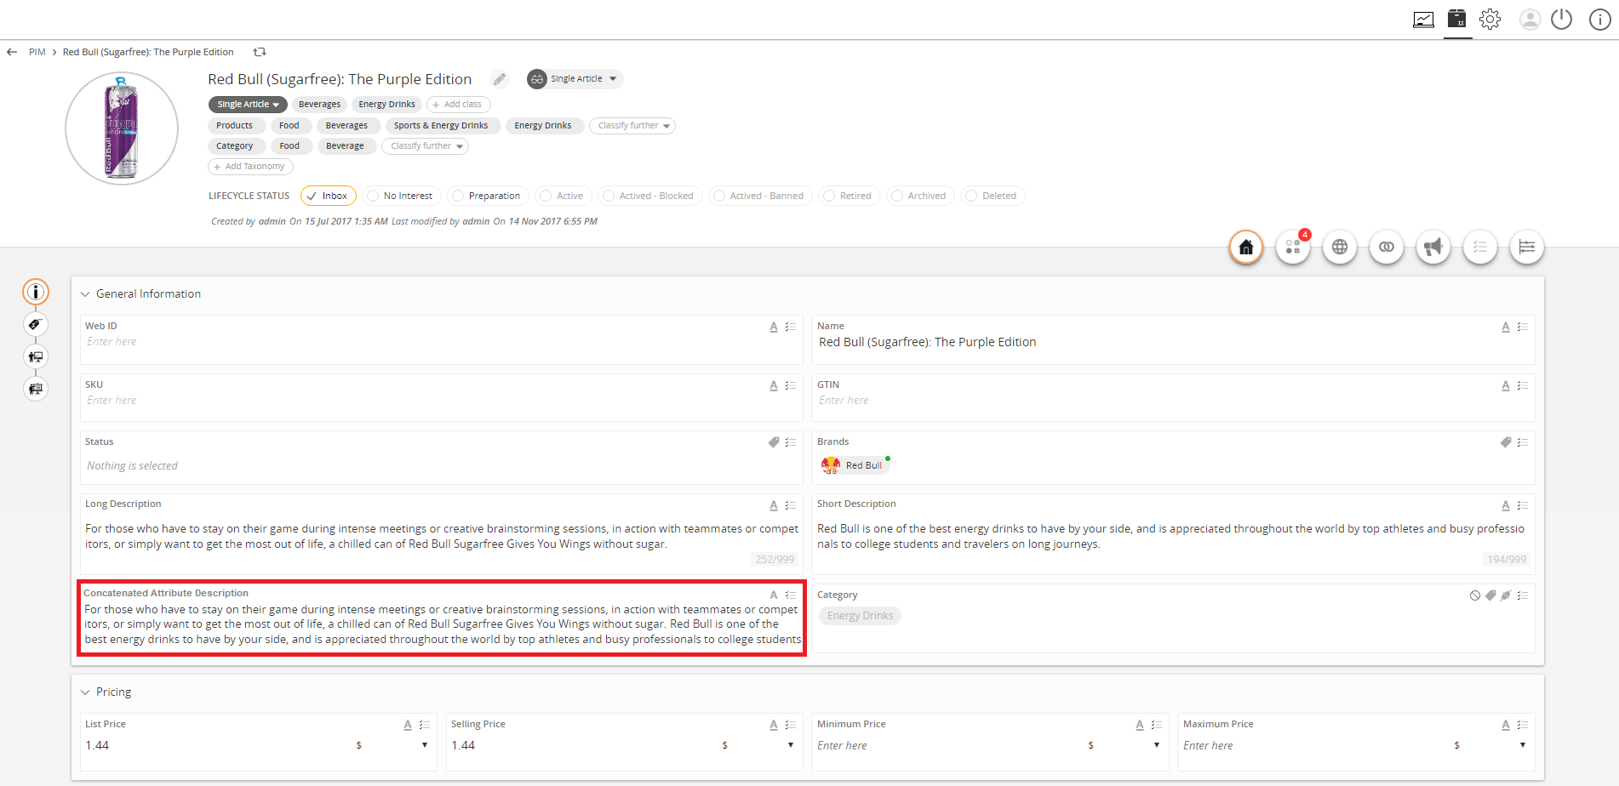Go back using the arrow before PIM
Screen dimensions: 1619x786
pyautogui.click(x=12, y=52)
